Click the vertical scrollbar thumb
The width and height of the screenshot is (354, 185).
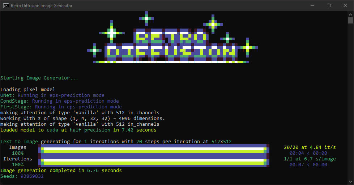350,20
